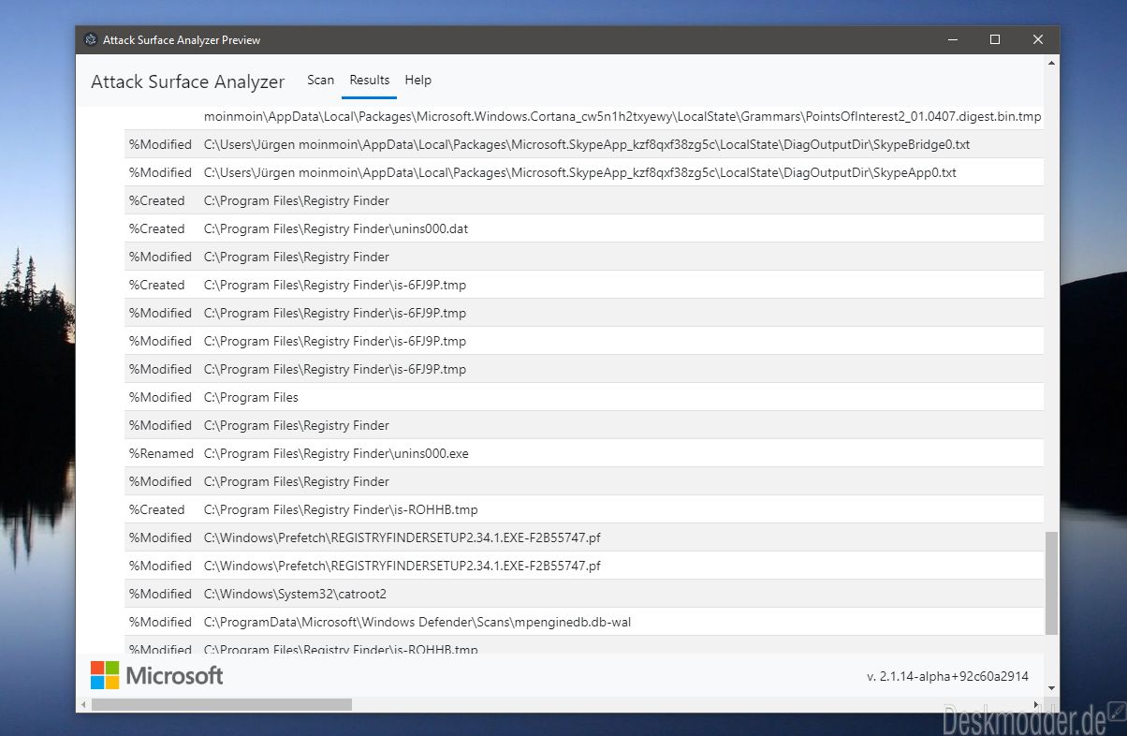
Task: Open the Help tab
Action: click(x=418, y=81)
